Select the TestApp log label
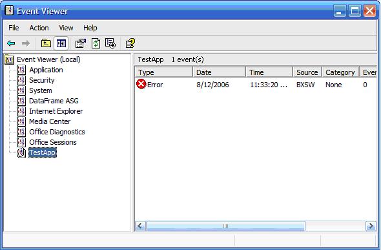Screen dimensions: 381x250 tap(43, 152)
